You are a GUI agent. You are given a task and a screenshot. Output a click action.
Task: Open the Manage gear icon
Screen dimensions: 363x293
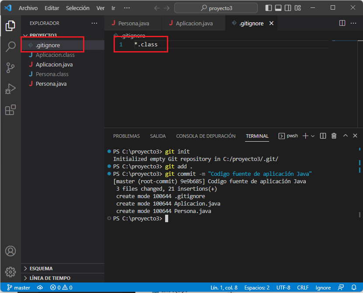(x=10, y=272)
